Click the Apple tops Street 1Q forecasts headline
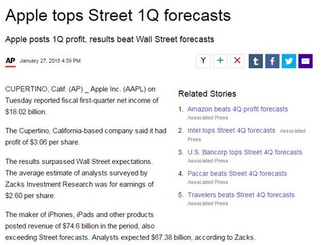333x245 pixels. (118, 16)
